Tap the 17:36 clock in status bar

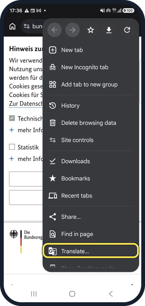[x=16, y=11]
